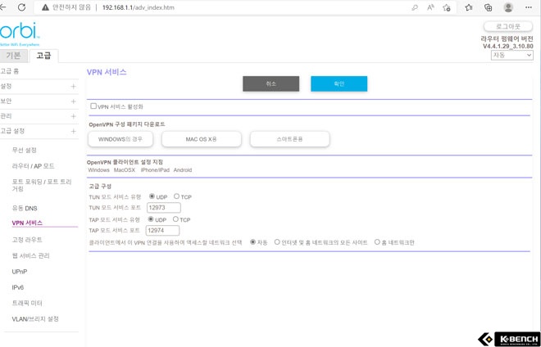
Task: Open the browser collections icon
Action: 489,7
